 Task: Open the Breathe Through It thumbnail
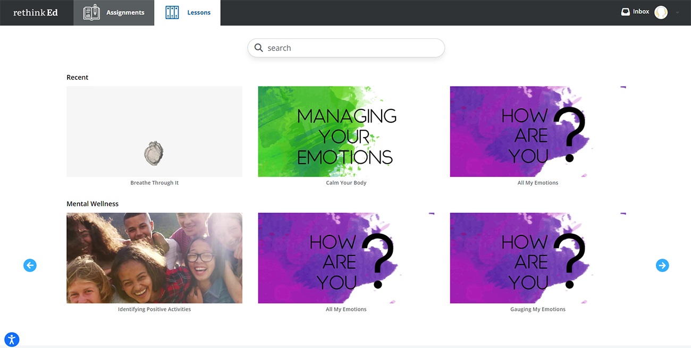coord(154,132)
